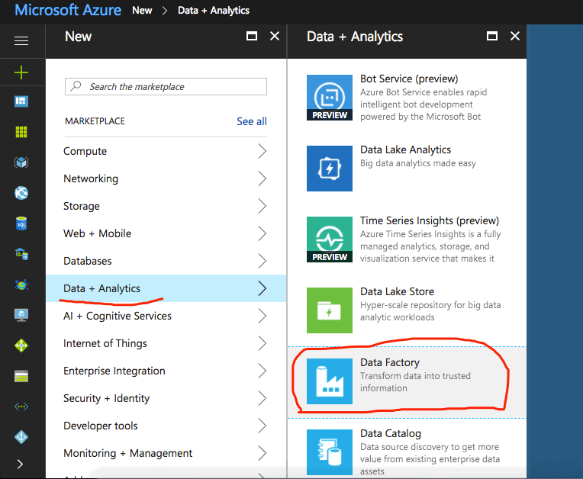
Task: Click the Data Lake Store title
Action: pyautogui.click(x=397, y=291)
